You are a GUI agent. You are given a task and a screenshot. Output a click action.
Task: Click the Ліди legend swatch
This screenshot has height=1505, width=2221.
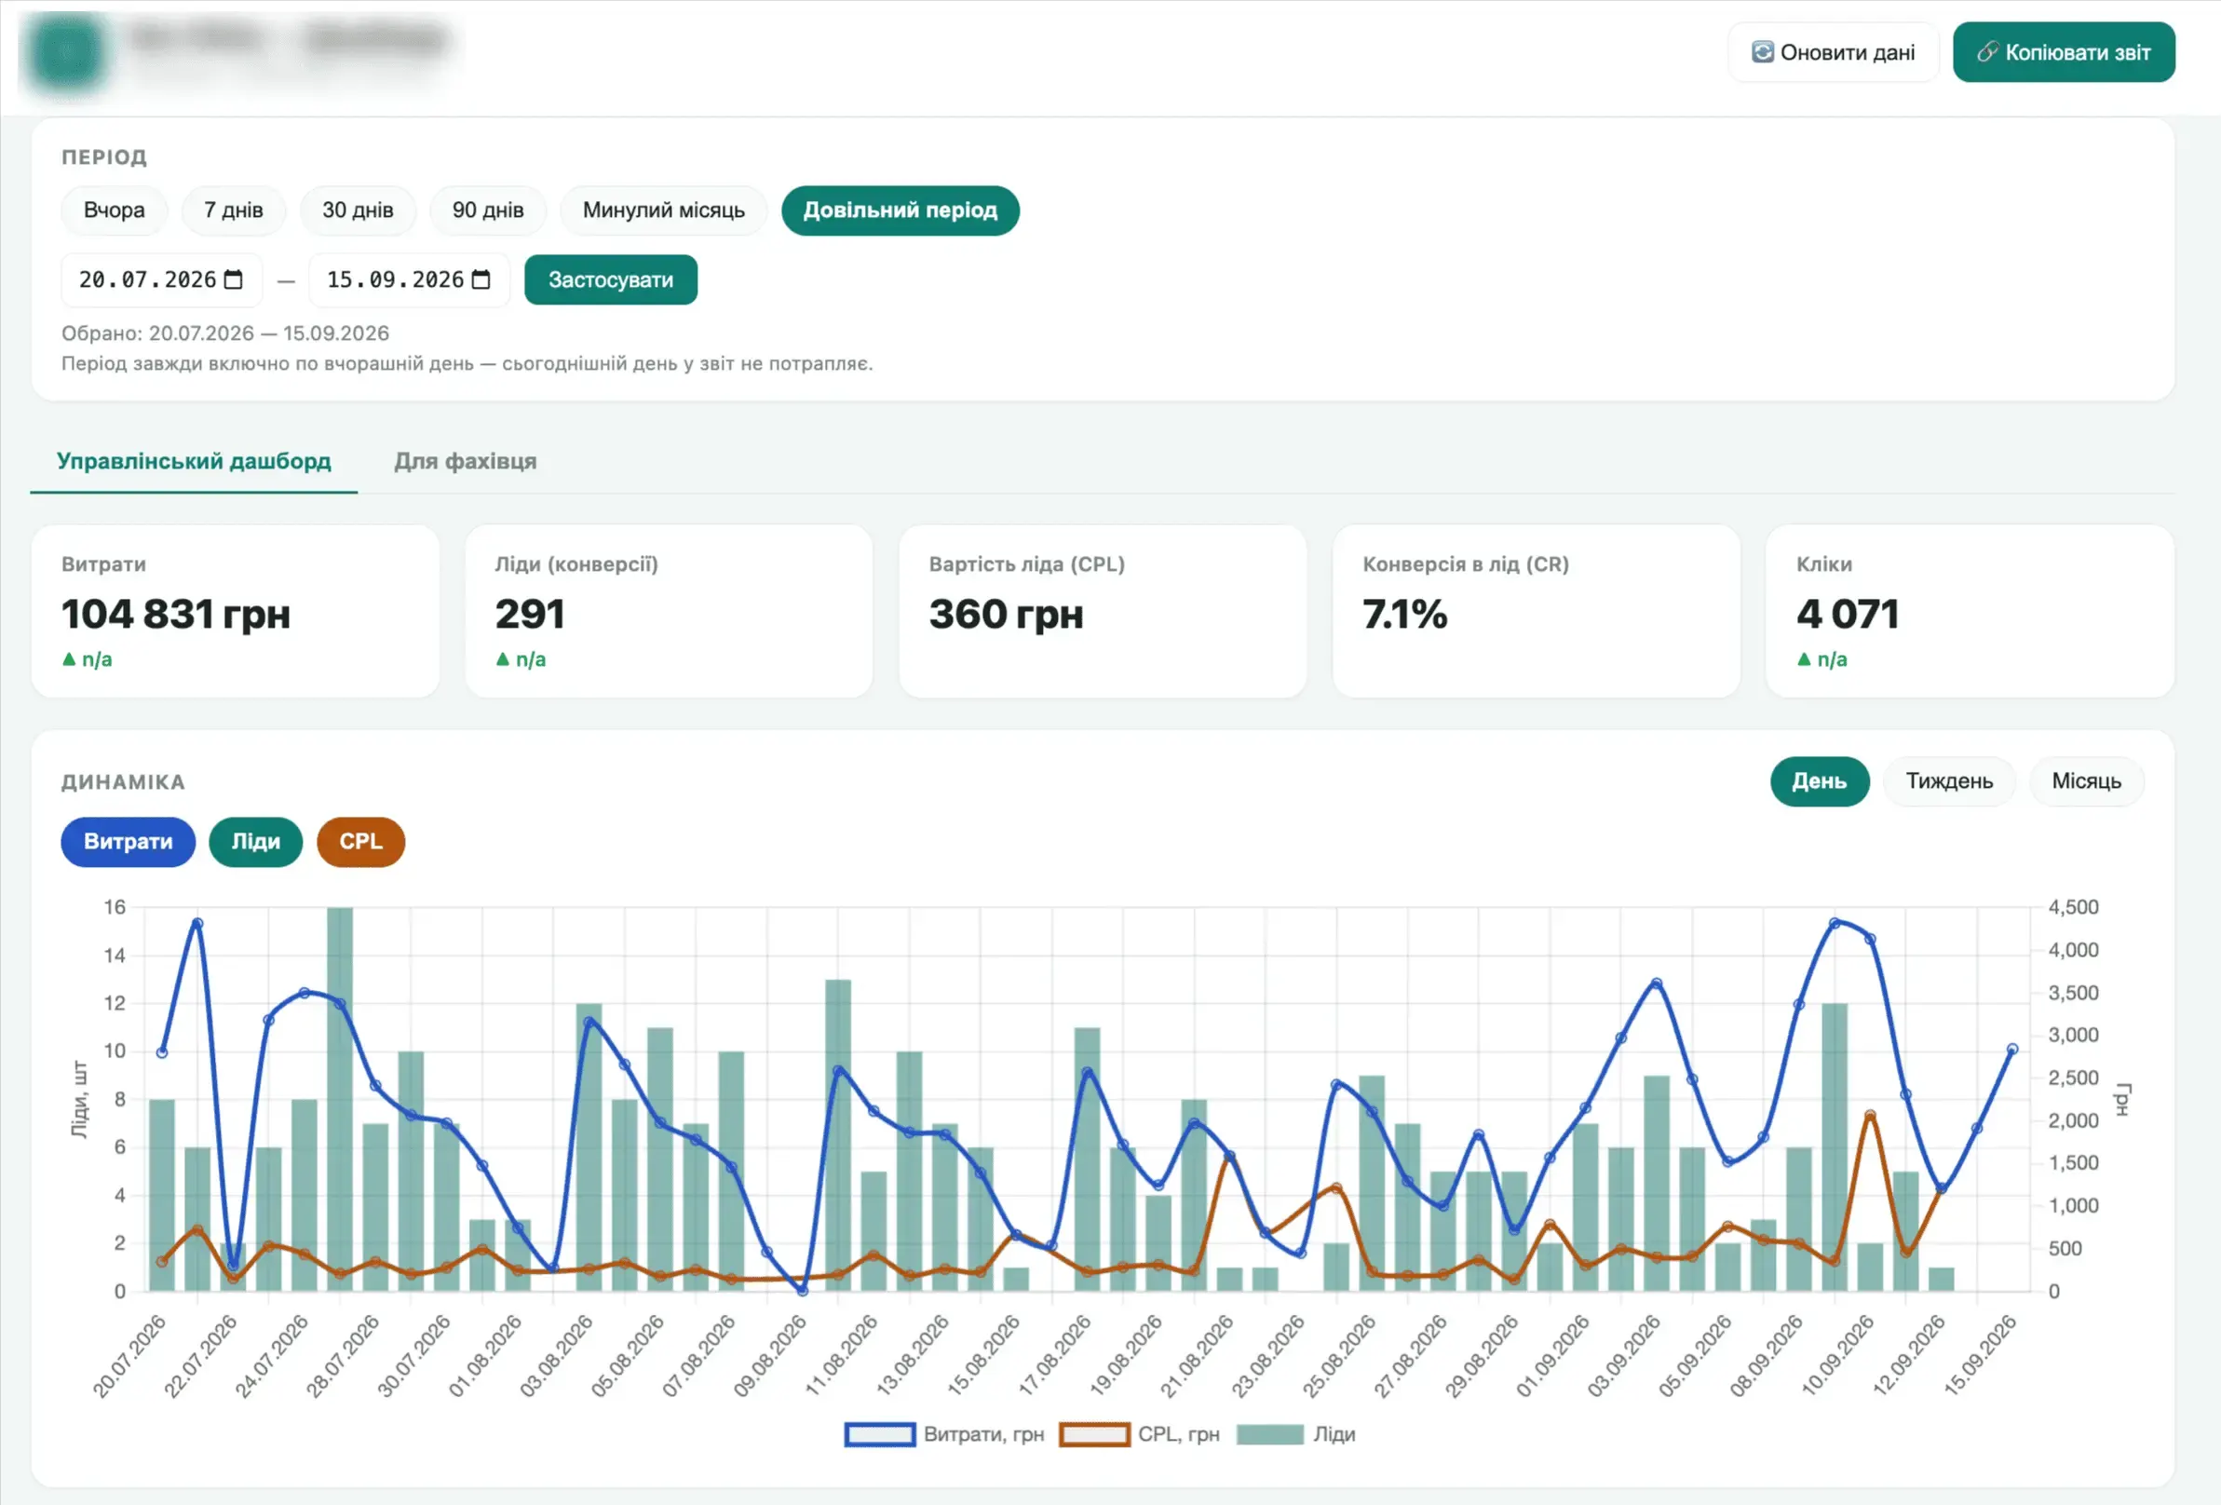(x=1270, y=1434)
